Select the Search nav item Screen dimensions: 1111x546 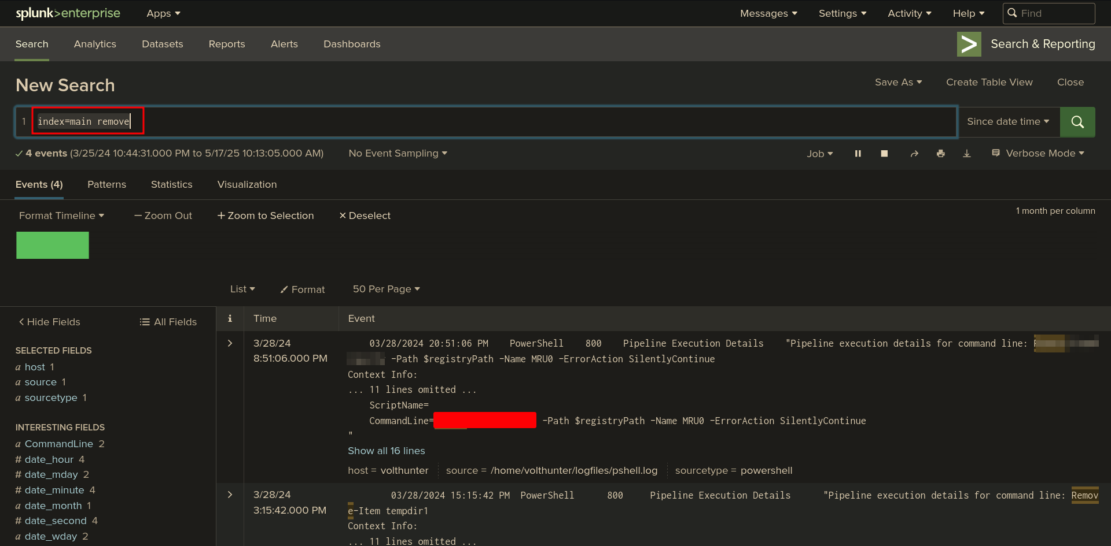pos(32,44)
